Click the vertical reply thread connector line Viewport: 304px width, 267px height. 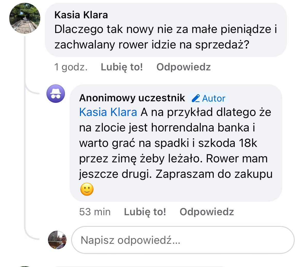click(25, 155)
